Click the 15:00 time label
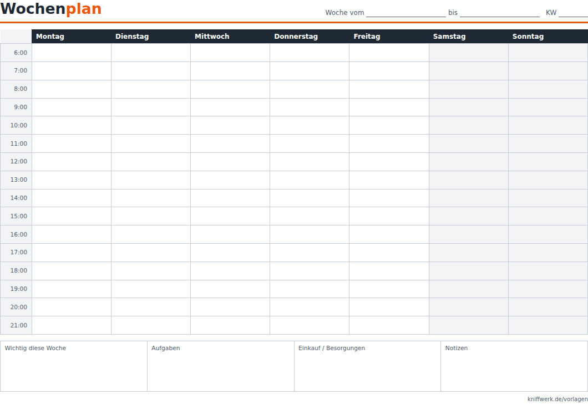The width and height of the screenshot is (588, 410). [19, 216]
